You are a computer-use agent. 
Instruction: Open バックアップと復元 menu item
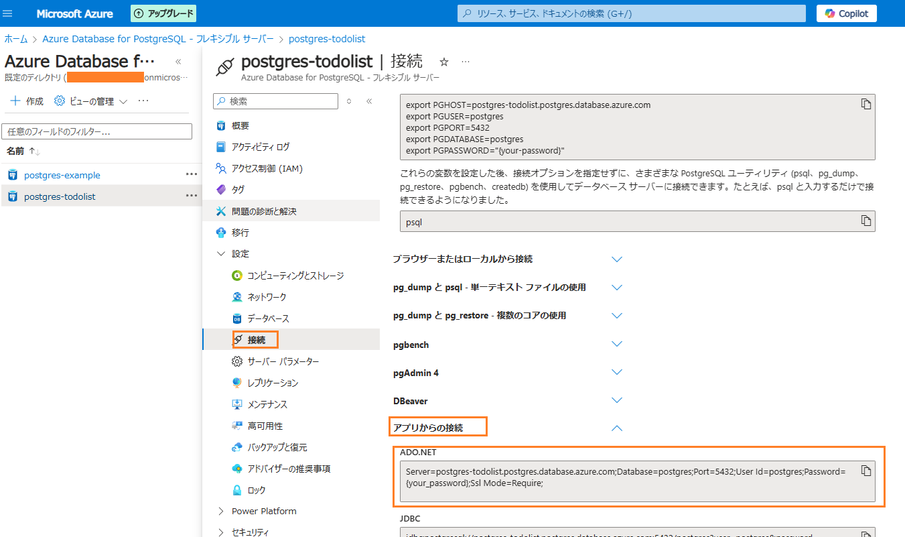[277, 447]
